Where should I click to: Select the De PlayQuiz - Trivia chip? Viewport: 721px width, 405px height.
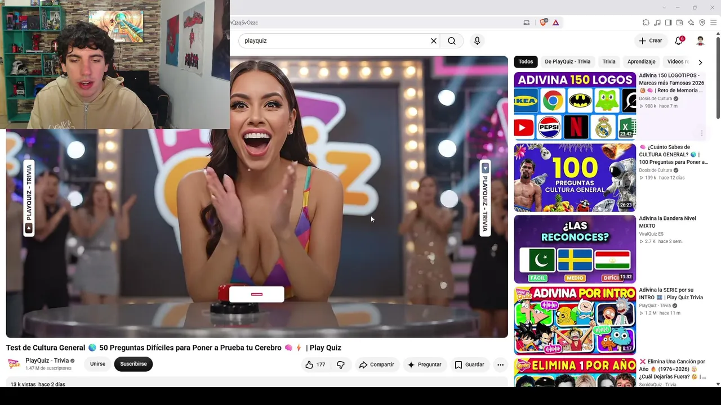tap(567, 62)
